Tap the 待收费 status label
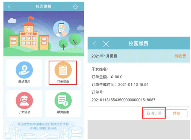The height and width of the screenshot is (140, 191). tap(180, 56)
